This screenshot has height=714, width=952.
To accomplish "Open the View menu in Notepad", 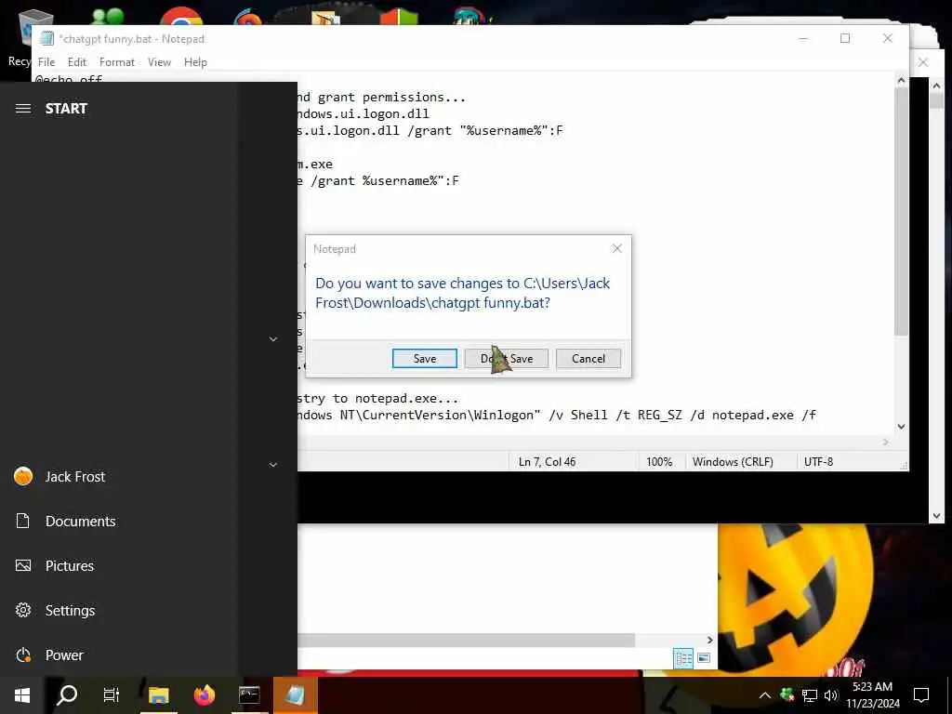I will click(159, 62).
